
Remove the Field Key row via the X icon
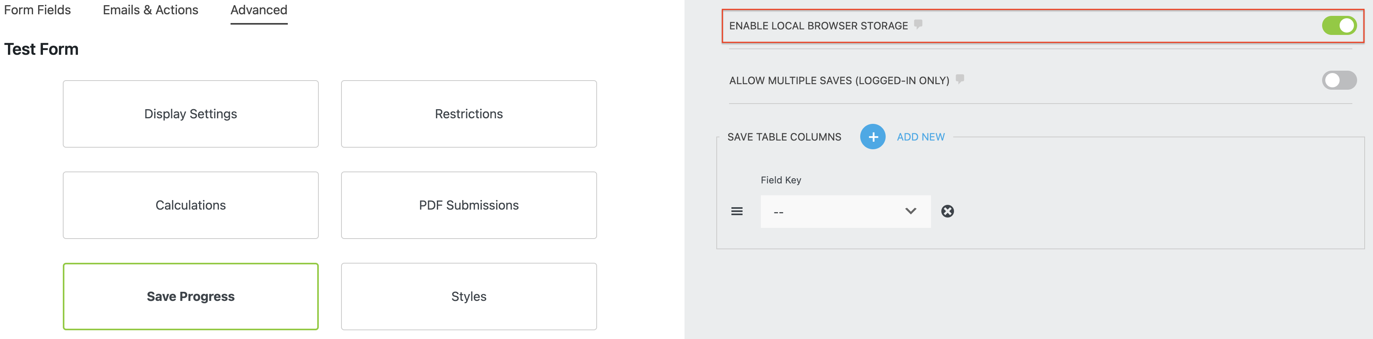(x=948, y=211)
